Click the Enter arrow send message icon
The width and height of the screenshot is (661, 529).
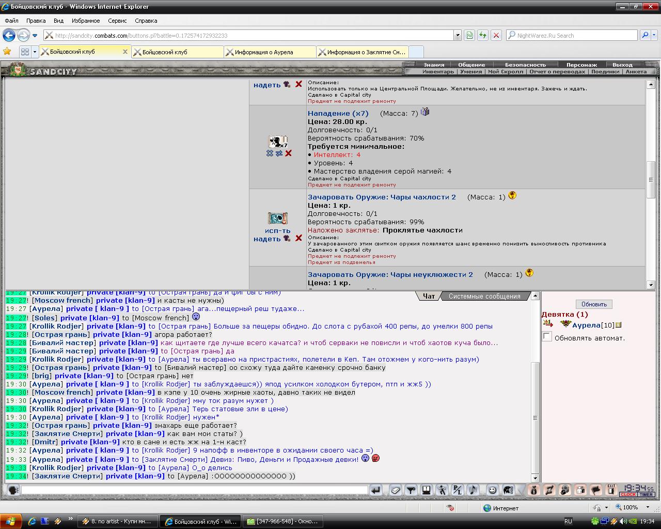point(376,490)
